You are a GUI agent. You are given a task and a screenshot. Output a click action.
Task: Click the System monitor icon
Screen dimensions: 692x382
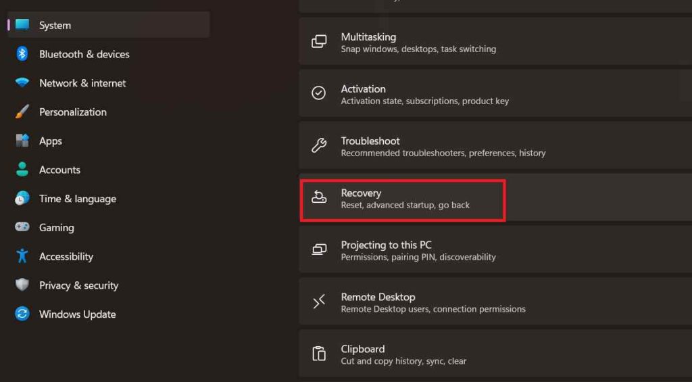[22, 24]
